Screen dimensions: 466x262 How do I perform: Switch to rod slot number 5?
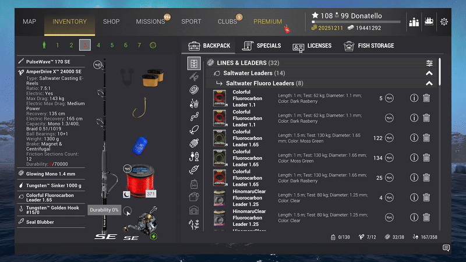tap(112, 45)
